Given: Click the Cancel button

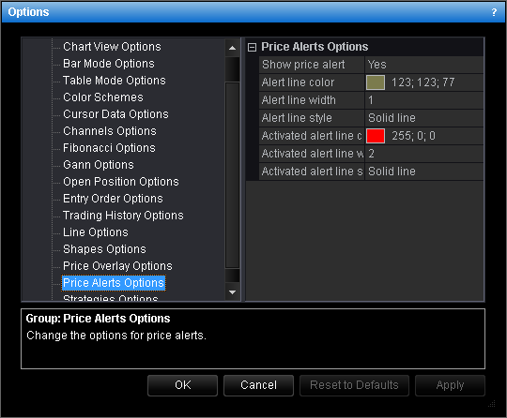Looking at the screenshot, I should click(259, 385).
